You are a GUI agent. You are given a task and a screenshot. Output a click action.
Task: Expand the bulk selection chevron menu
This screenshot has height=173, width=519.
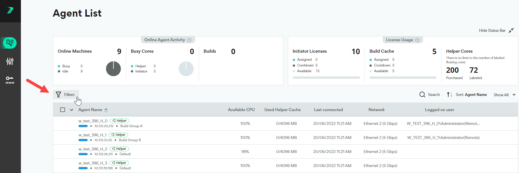pos(71,110)
